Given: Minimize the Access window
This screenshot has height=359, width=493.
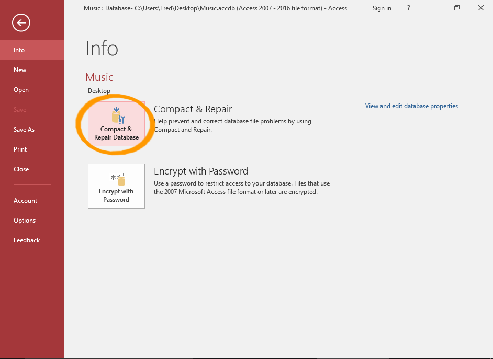Looking at the screenshot, I should pyautogui.click(x=432, y=8).
